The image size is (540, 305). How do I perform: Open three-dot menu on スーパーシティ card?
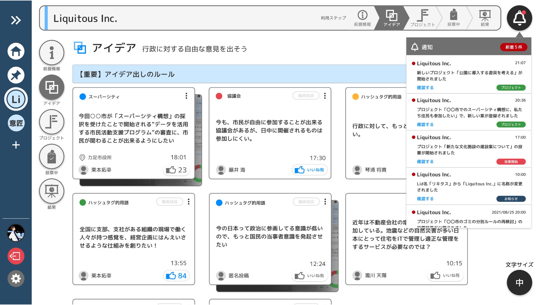[186, 96]
